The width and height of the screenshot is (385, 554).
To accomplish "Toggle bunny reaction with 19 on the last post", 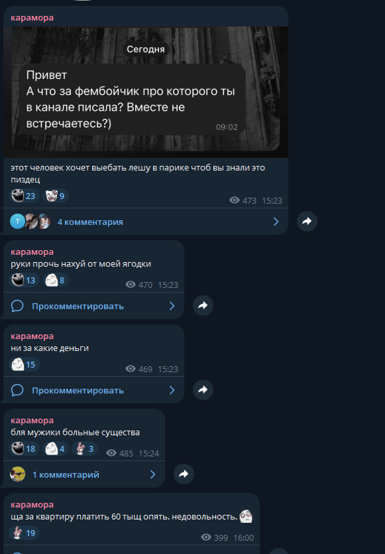I will (24, 533).
